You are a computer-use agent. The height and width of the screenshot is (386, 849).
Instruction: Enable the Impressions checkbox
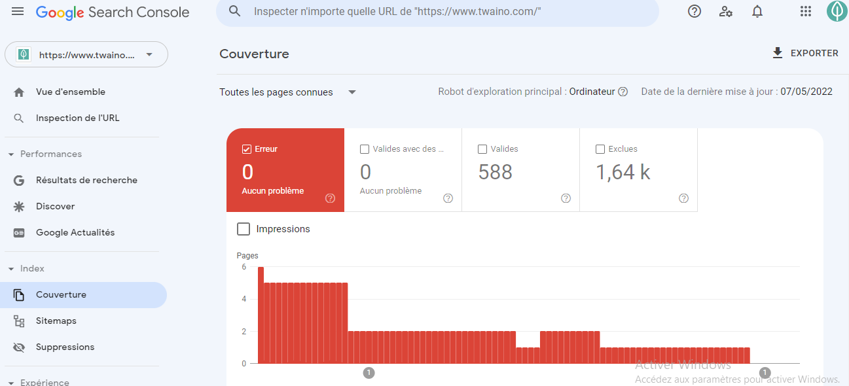click(244, 229)
